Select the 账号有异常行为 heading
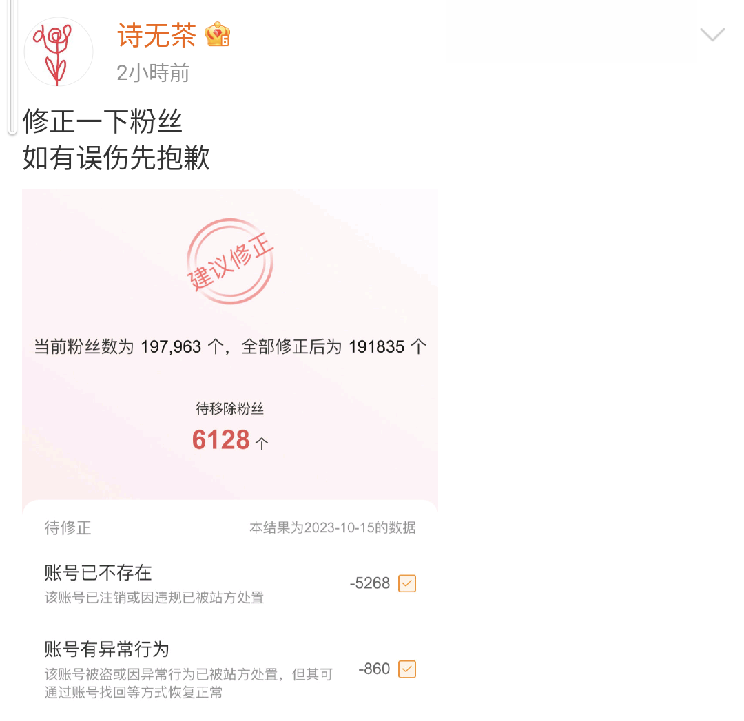 click(x=107, y=649)
